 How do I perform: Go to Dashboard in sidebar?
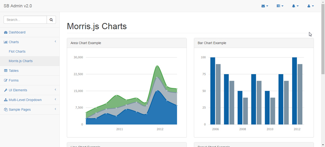tap(30, 32)
